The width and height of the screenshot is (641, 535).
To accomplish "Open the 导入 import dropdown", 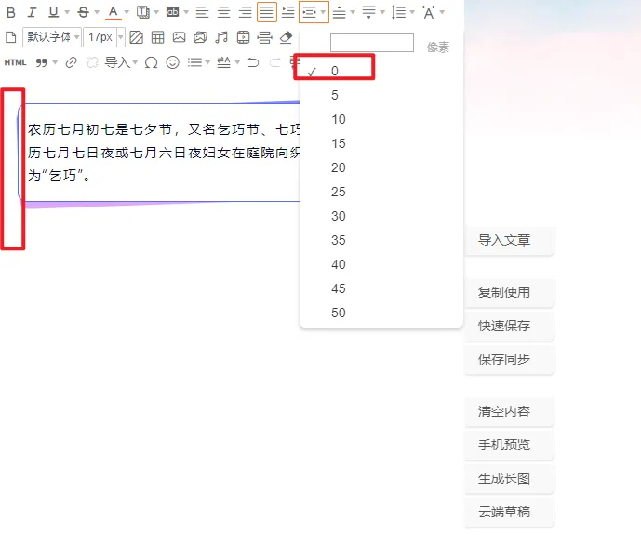I will 121,62.
